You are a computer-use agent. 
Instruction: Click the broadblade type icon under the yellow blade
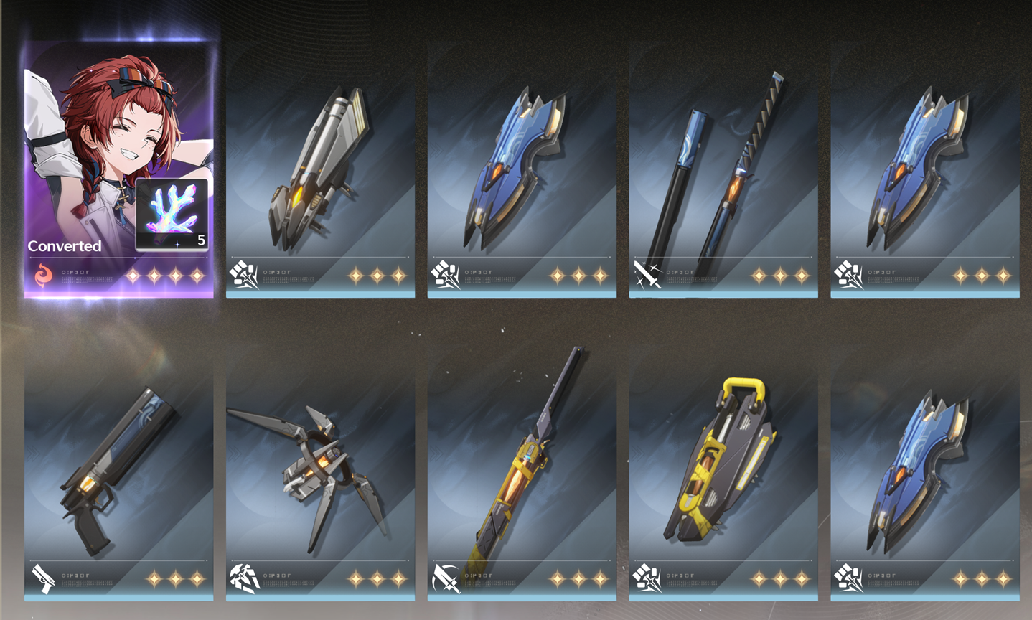[446, 578]
